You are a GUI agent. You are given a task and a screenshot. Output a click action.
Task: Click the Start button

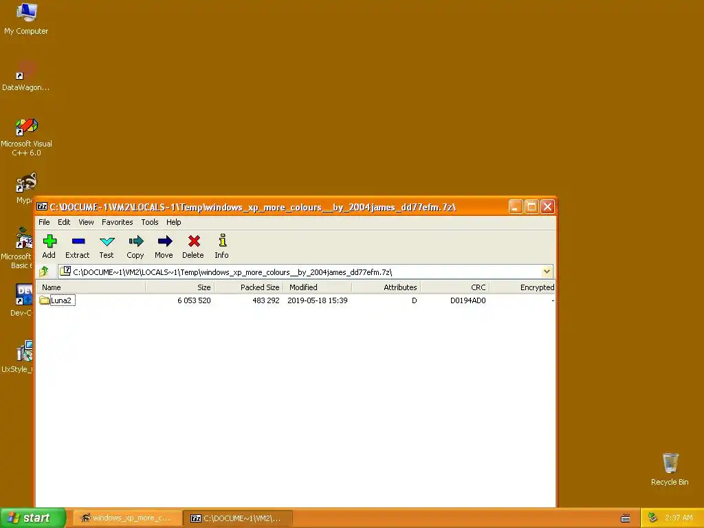[33, 518]
